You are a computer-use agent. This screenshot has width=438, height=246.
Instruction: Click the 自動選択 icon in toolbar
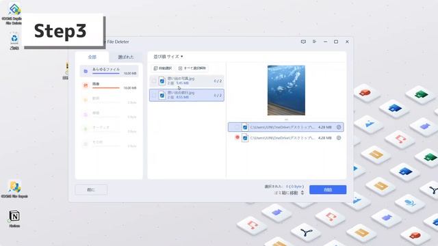point(155,68)
